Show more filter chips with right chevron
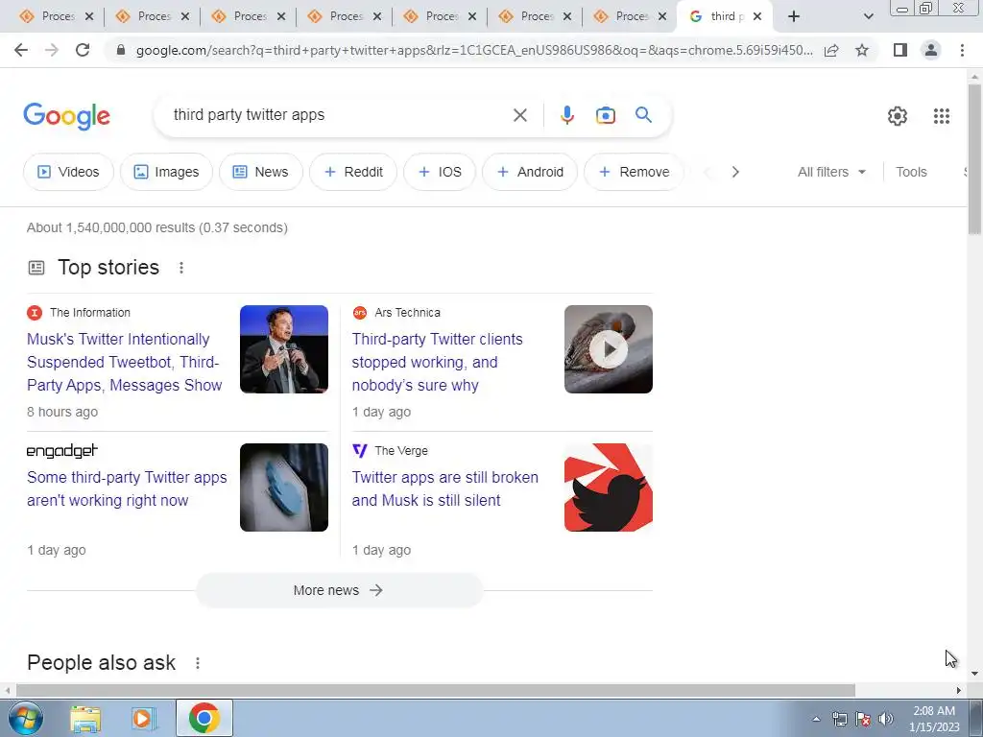The height and width of the screenshot is (737, 983). pyautogui.click(x=735, y=172)
